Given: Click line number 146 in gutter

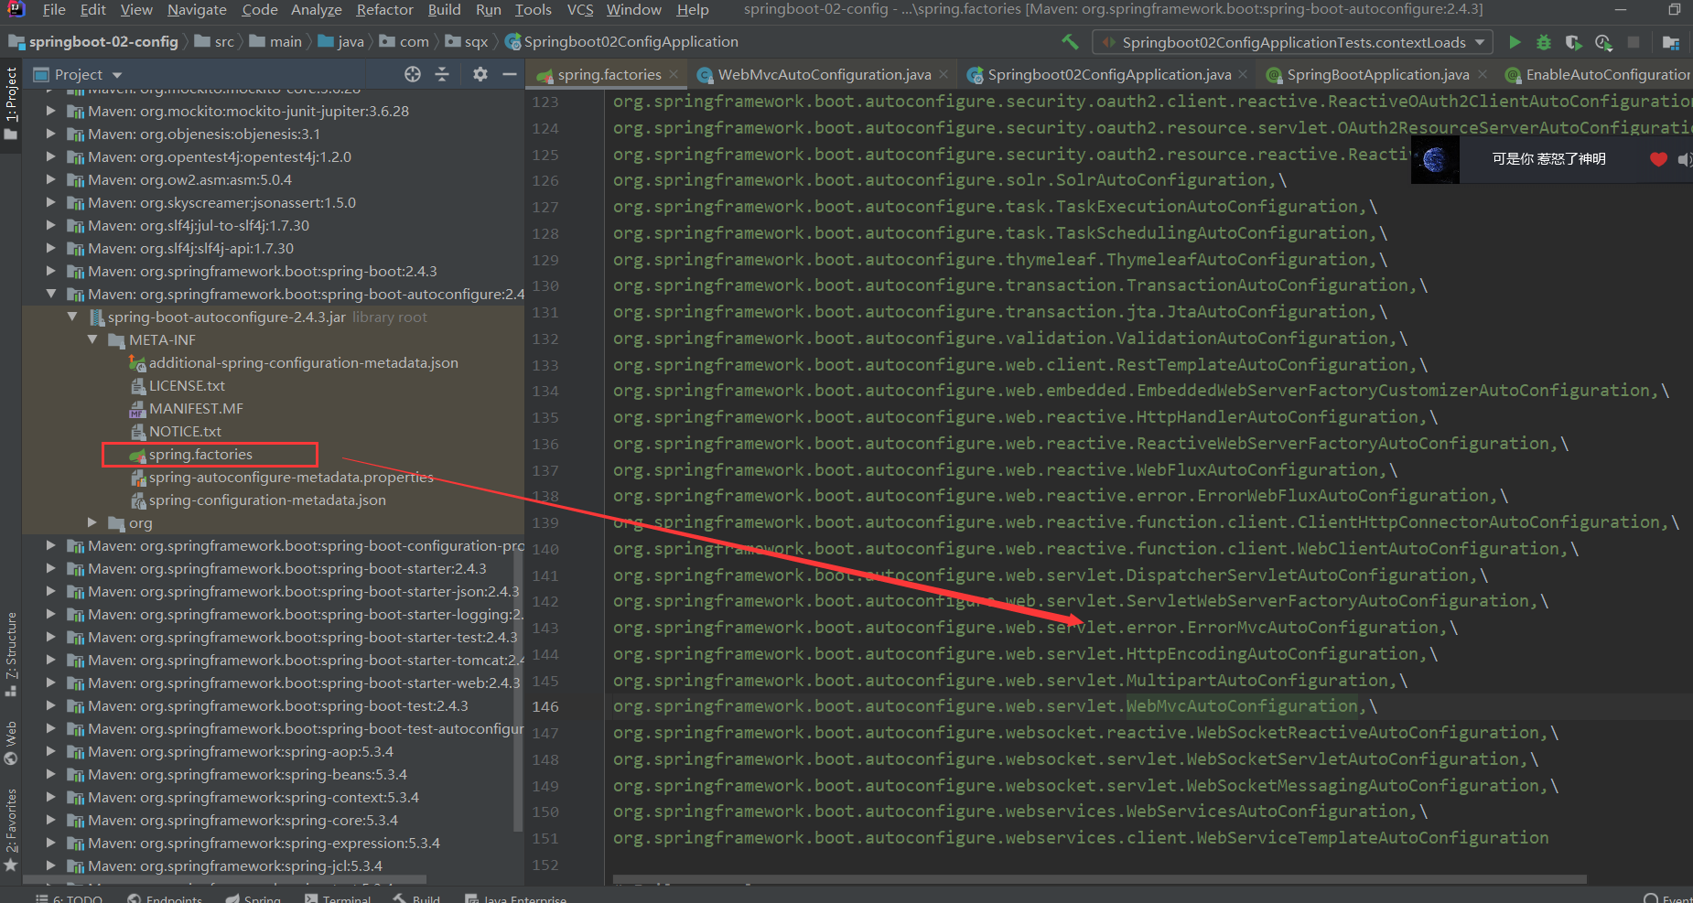Looking at the screenshot, I should click(545, 706).
